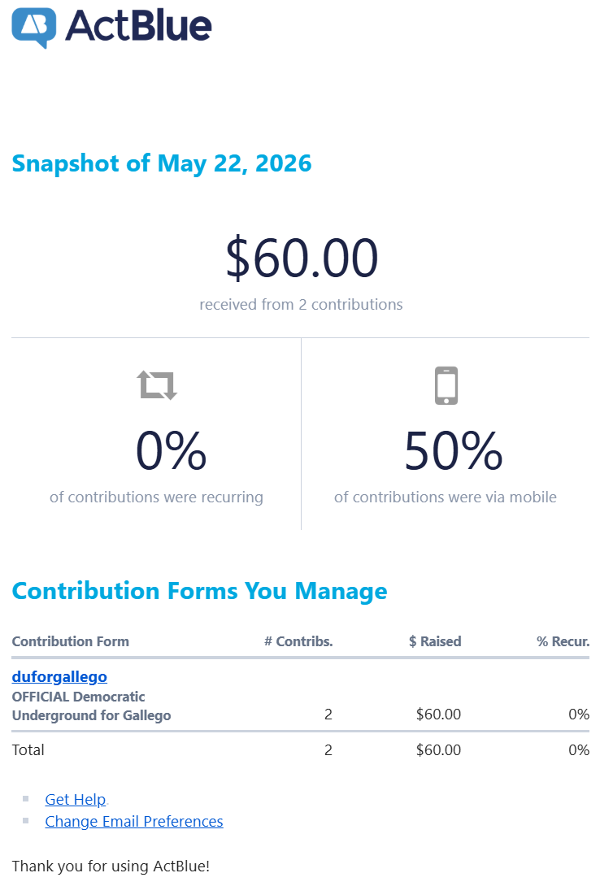Viewport: 600px width, 886px height.
Task: Click the % Recur. column header
Action: coord(563,641)
